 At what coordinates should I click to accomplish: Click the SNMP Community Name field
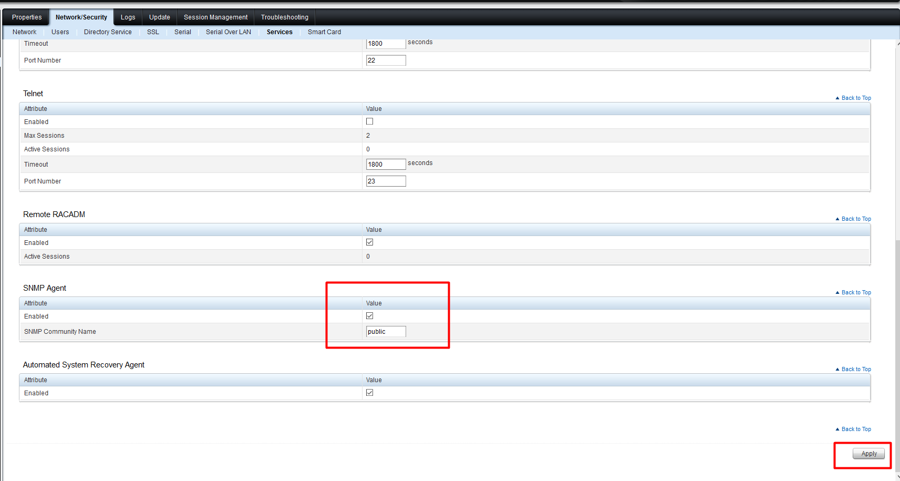point(386,332)
